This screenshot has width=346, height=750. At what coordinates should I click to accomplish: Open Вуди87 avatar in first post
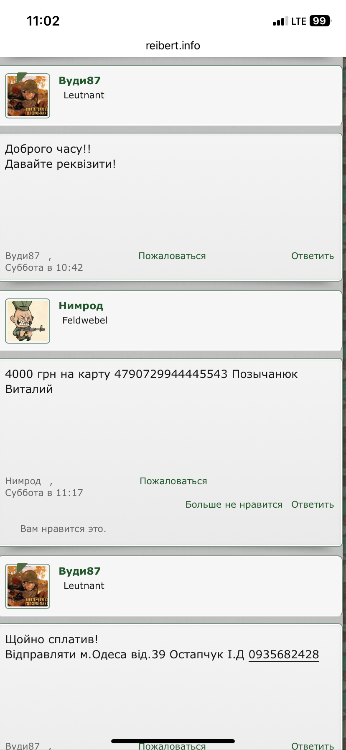28,96
